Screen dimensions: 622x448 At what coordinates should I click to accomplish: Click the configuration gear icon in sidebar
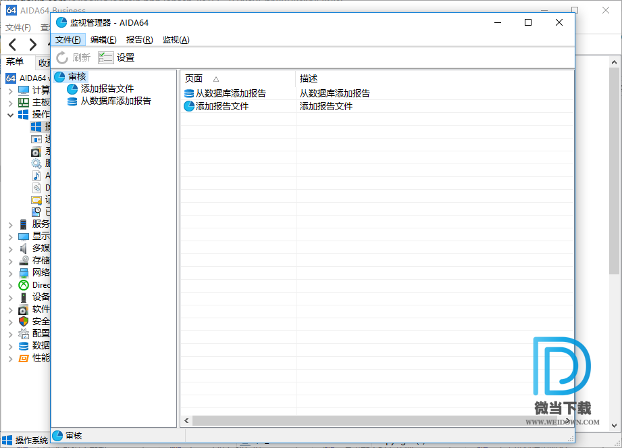[24, 334]
